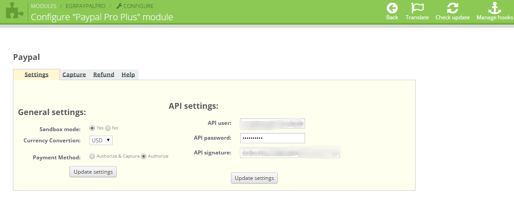Click the 'API password:' label
The width and height of the screenshot is (514, 197).
tap(213, 138)
